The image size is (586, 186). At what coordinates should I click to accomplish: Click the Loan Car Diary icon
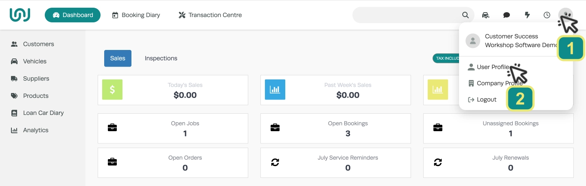pyautogui.click(x=14, y=113)
